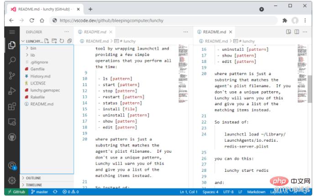Image resolution: width=315 pixels, height=196 pixels.
Task: Open the Accounts menu with badge
Action: click(x=12, y=165)
